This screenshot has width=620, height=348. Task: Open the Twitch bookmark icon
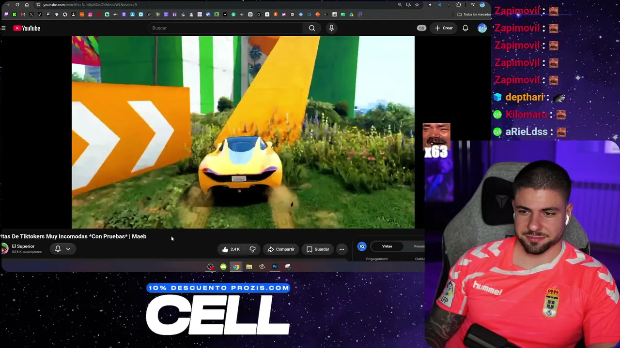point(6,14)
